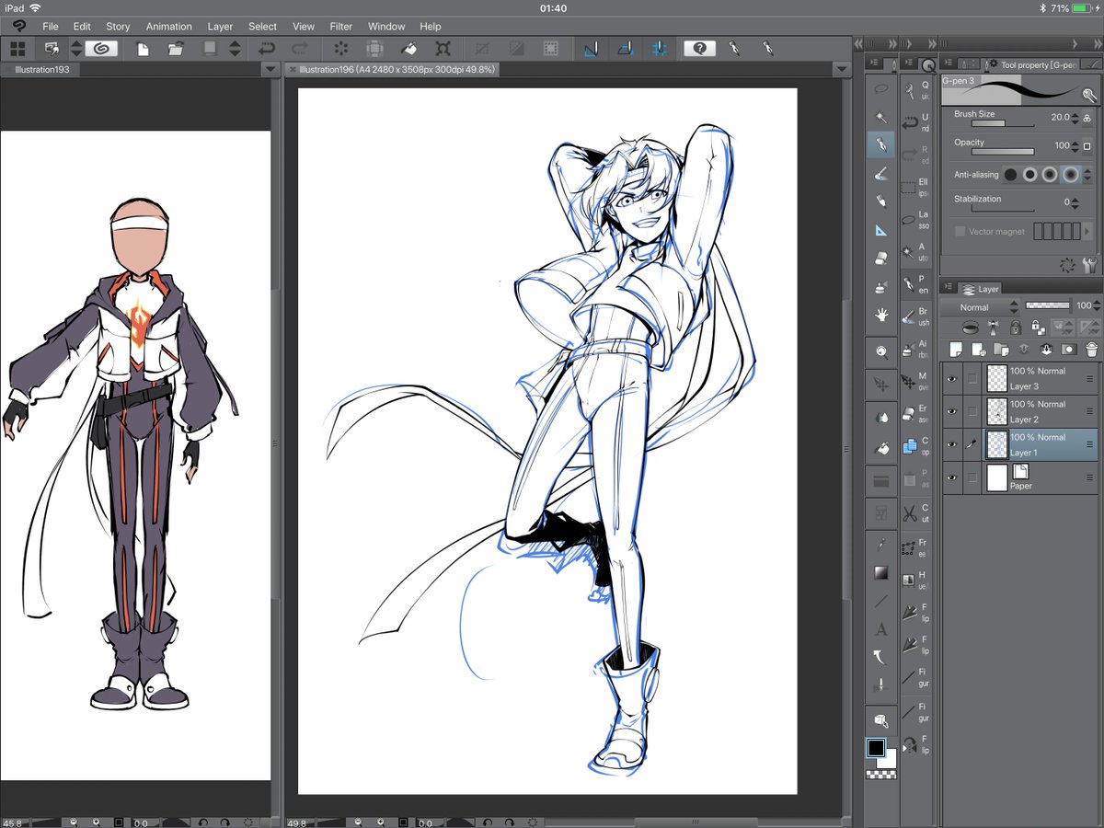The height and width of the screenshot is (828, 1104).
Task: Click the Scale/Rotate transform icon in command bar
Action: coord(443,49)
